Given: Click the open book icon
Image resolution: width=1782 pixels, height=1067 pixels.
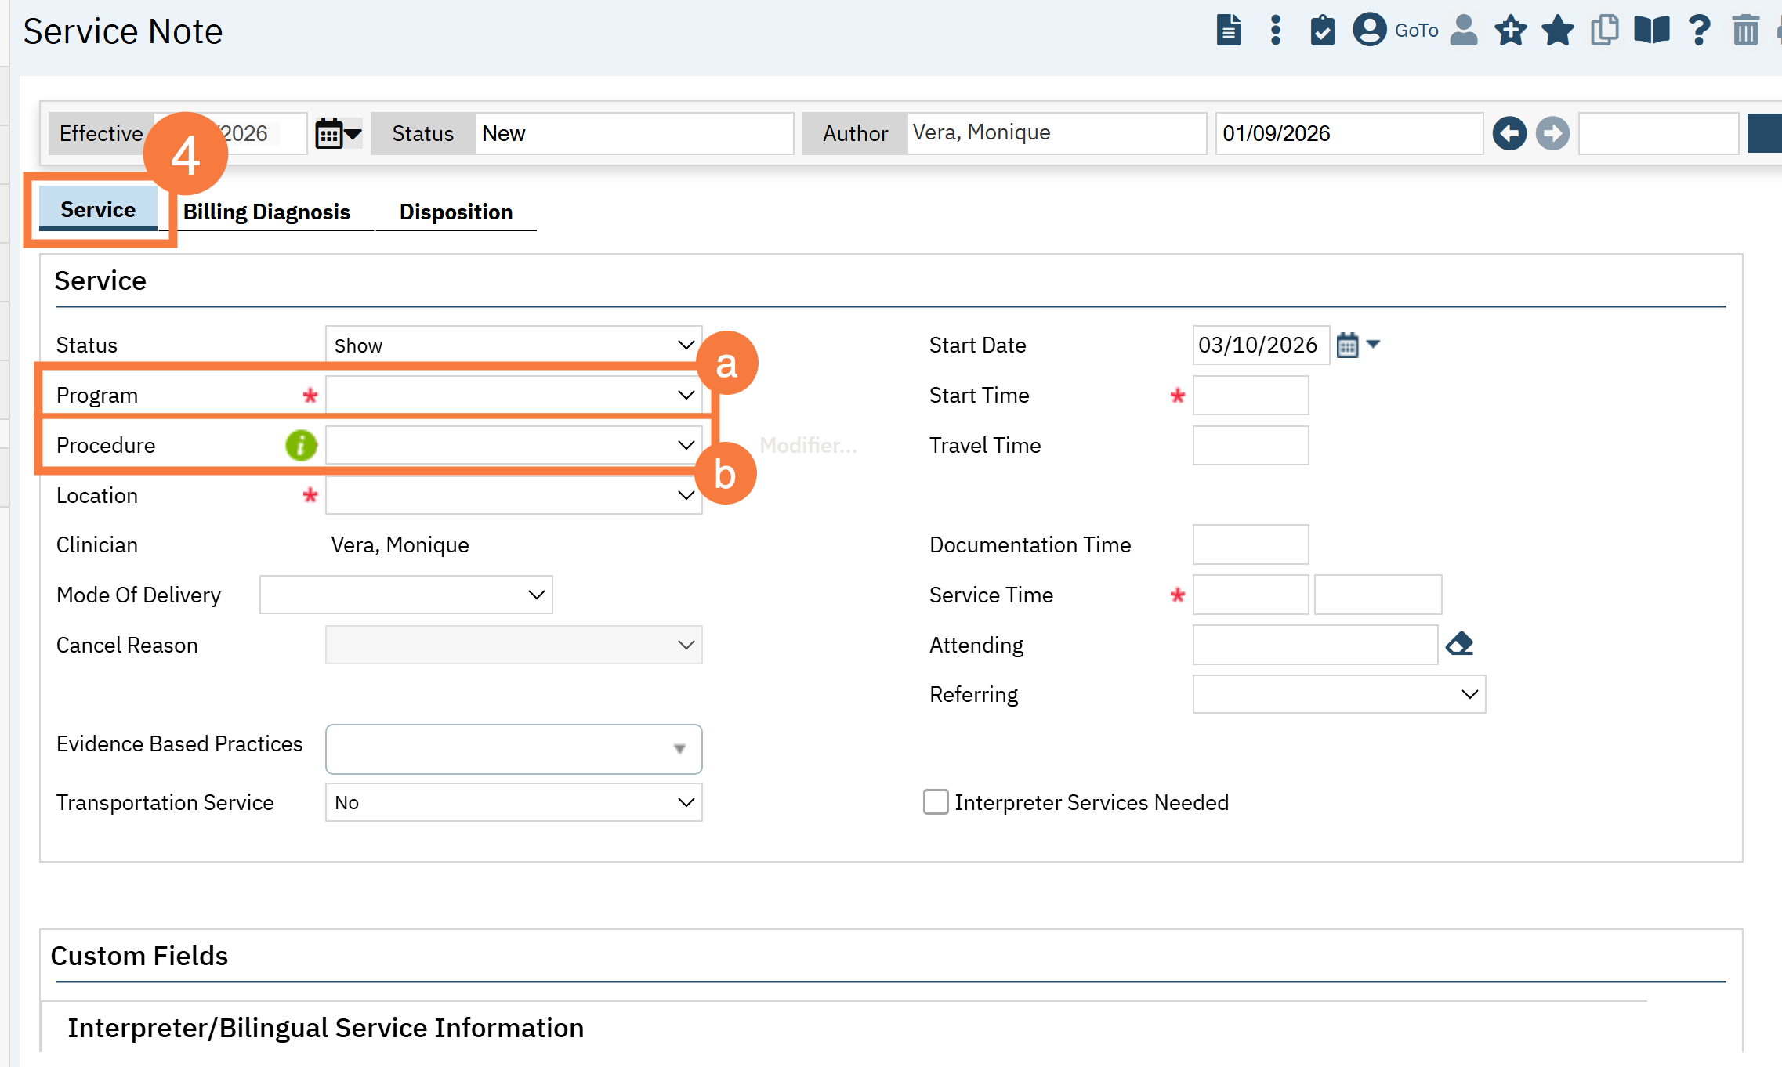Looking at the screenshot, I should (x=1651, y=31).
